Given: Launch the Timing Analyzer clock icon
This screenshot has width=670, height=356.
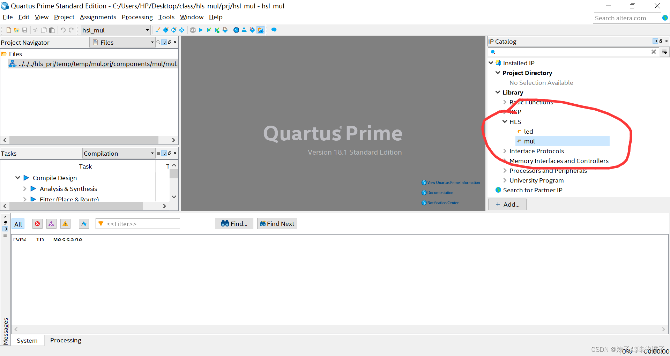Looking at the screenshot, I should [x=236, y=30].
